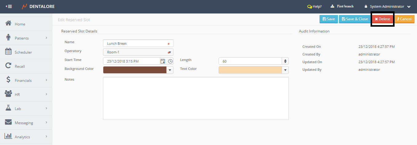Click the First branch organization icon
417x145 pixels.
pyautogui.click(x=332, y=6)
